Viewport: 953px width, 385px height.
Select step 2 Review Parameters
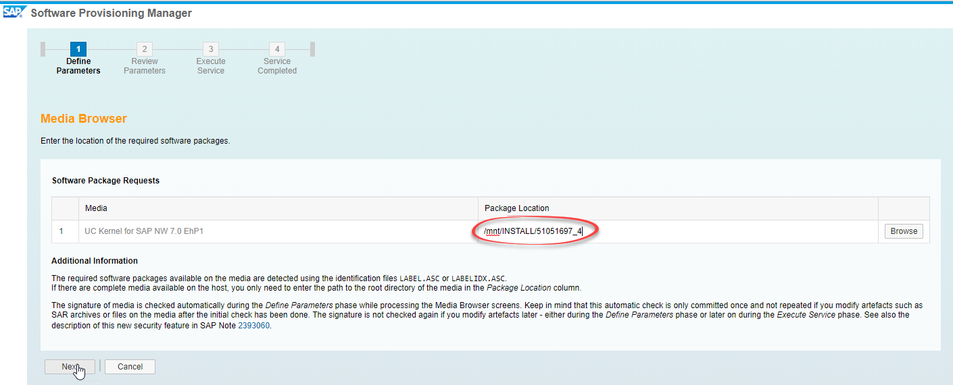[145, 59]
